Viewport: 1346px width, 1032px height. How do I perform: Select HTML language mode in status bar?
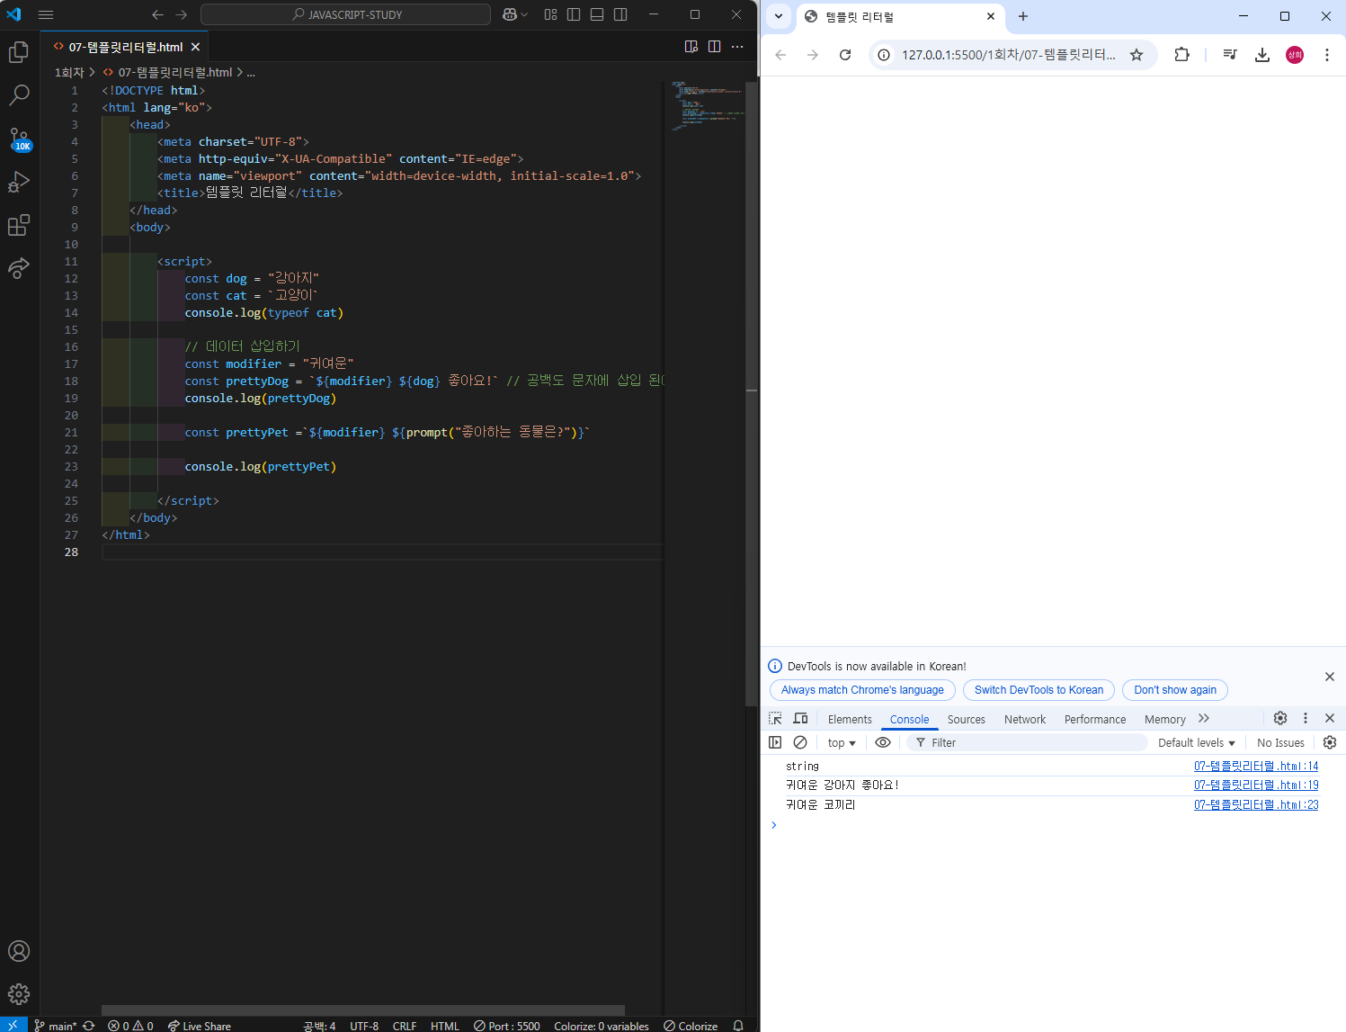point(445,1026)
